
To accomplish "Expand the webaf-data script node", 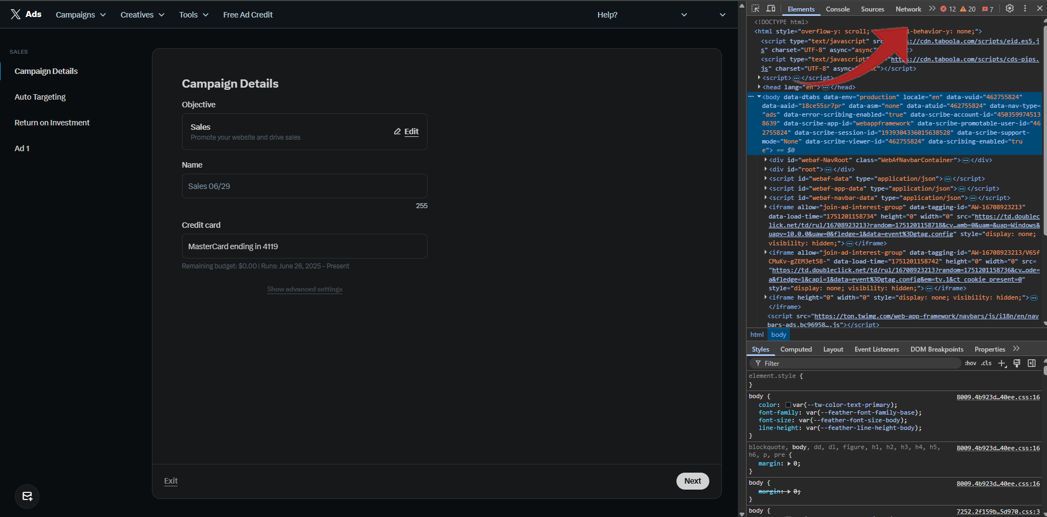I will pyautogui.click(x=766, y=179).
